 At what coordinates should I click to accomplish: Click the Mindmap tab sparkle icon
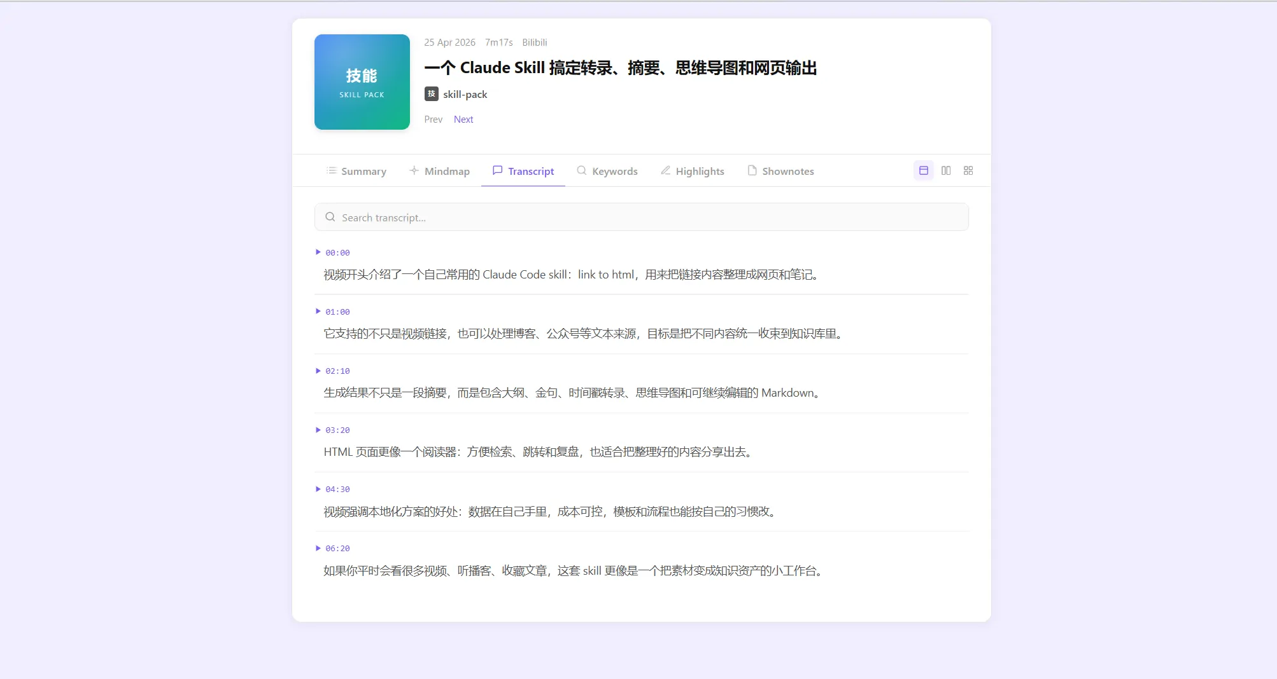pos(414,170)
